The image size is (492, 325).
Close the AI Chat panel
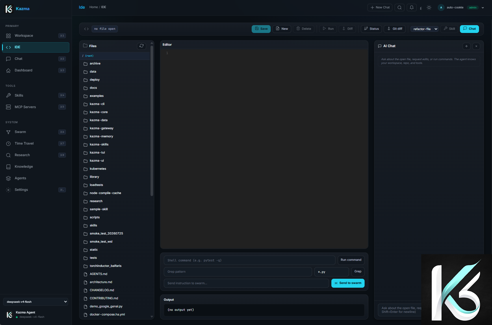point(476,46)
